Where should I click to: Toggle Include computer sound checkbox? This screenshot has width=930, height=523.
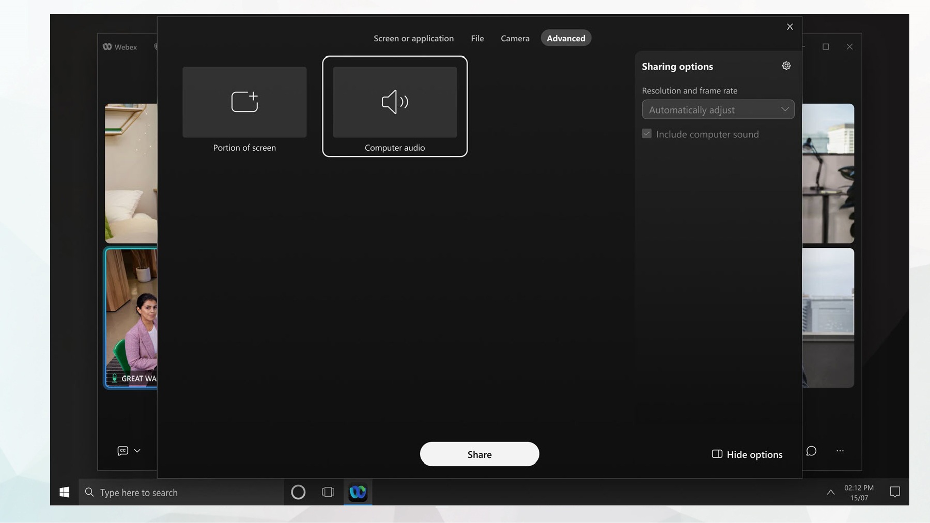(x=646, y=134)
